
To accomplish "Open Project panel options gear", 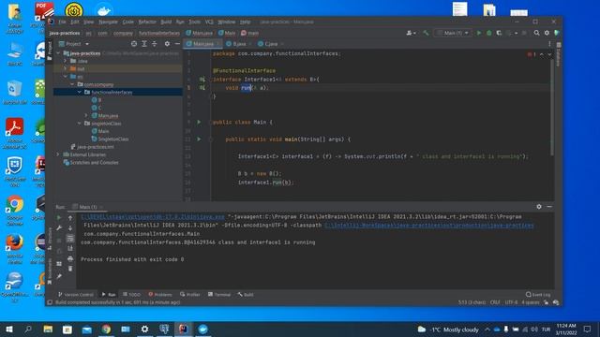I will (167, 44).
